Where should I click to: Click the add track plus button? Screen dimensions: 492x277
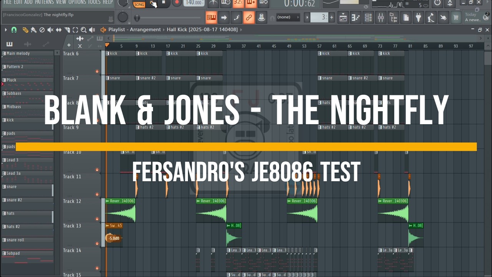tap(69, 45)
